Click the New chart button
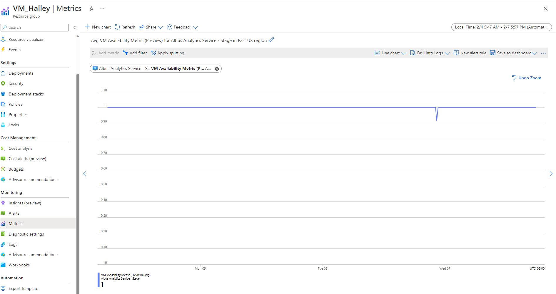Image resolution: width=556 pixels, height=294 pixels. pyautogui.click(x=98, y=27)
